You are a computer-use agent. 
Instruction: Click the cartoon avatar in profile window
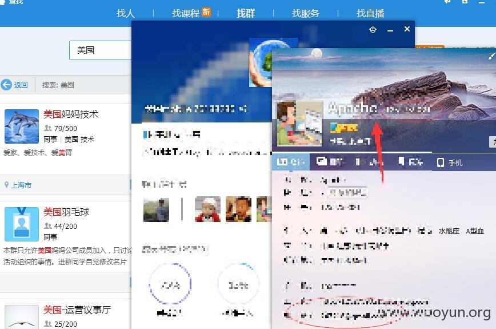pyautogui.click(x=299, y=124)
